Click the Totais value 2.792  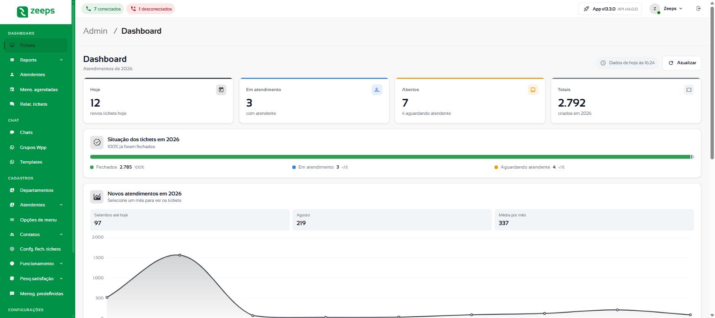click(572, 103)
